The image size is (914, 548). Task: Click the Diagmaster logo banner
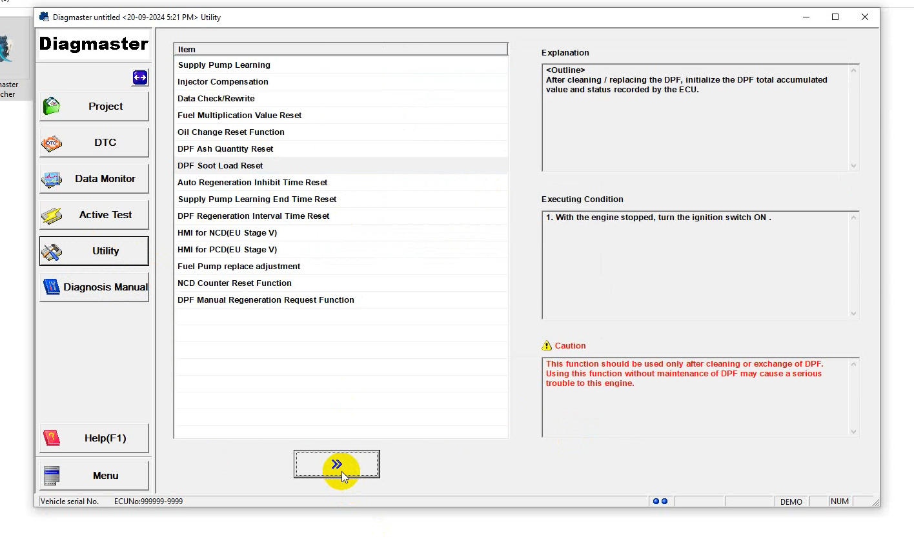[x=94, y=44]
